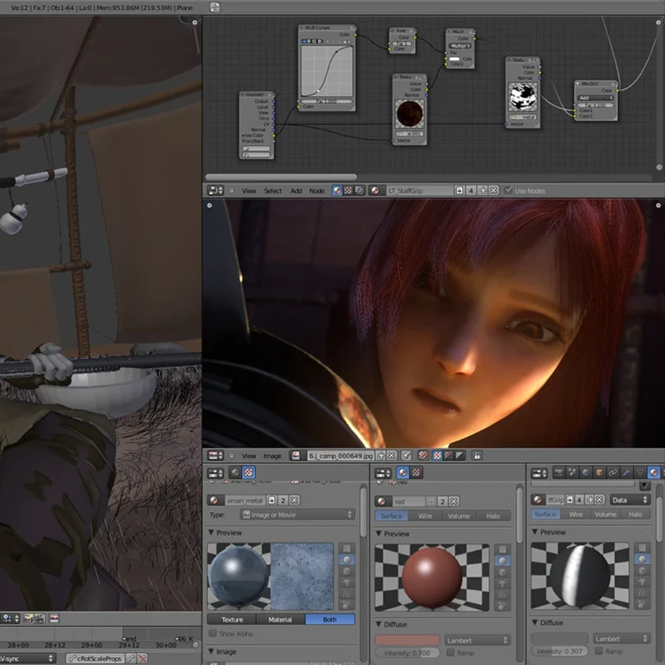Switch node editor to compositing nodes icon
The image size is (665, 665).
359,190
